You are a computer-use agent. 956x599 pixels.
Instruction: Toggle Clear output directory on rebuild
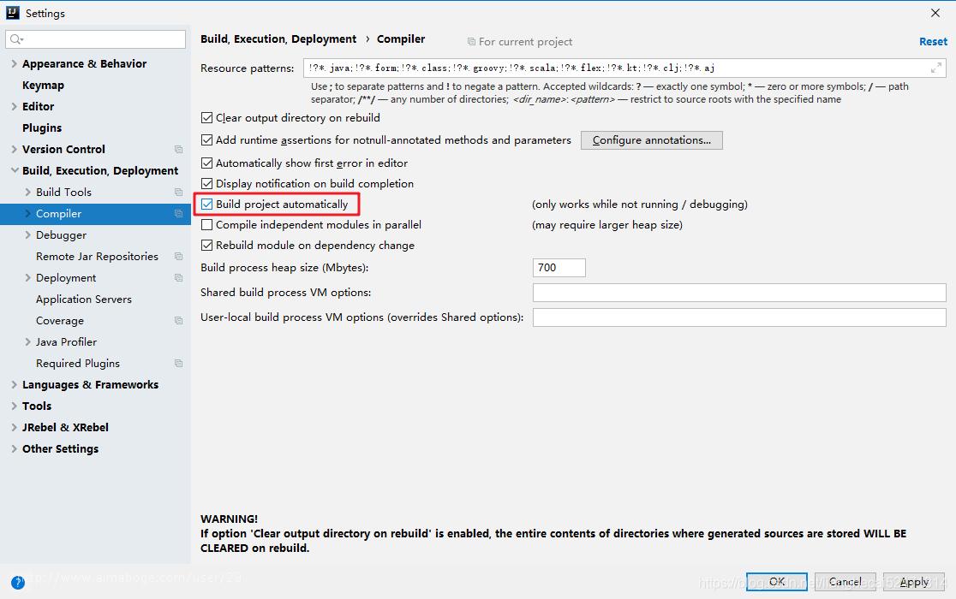[206, 117]
